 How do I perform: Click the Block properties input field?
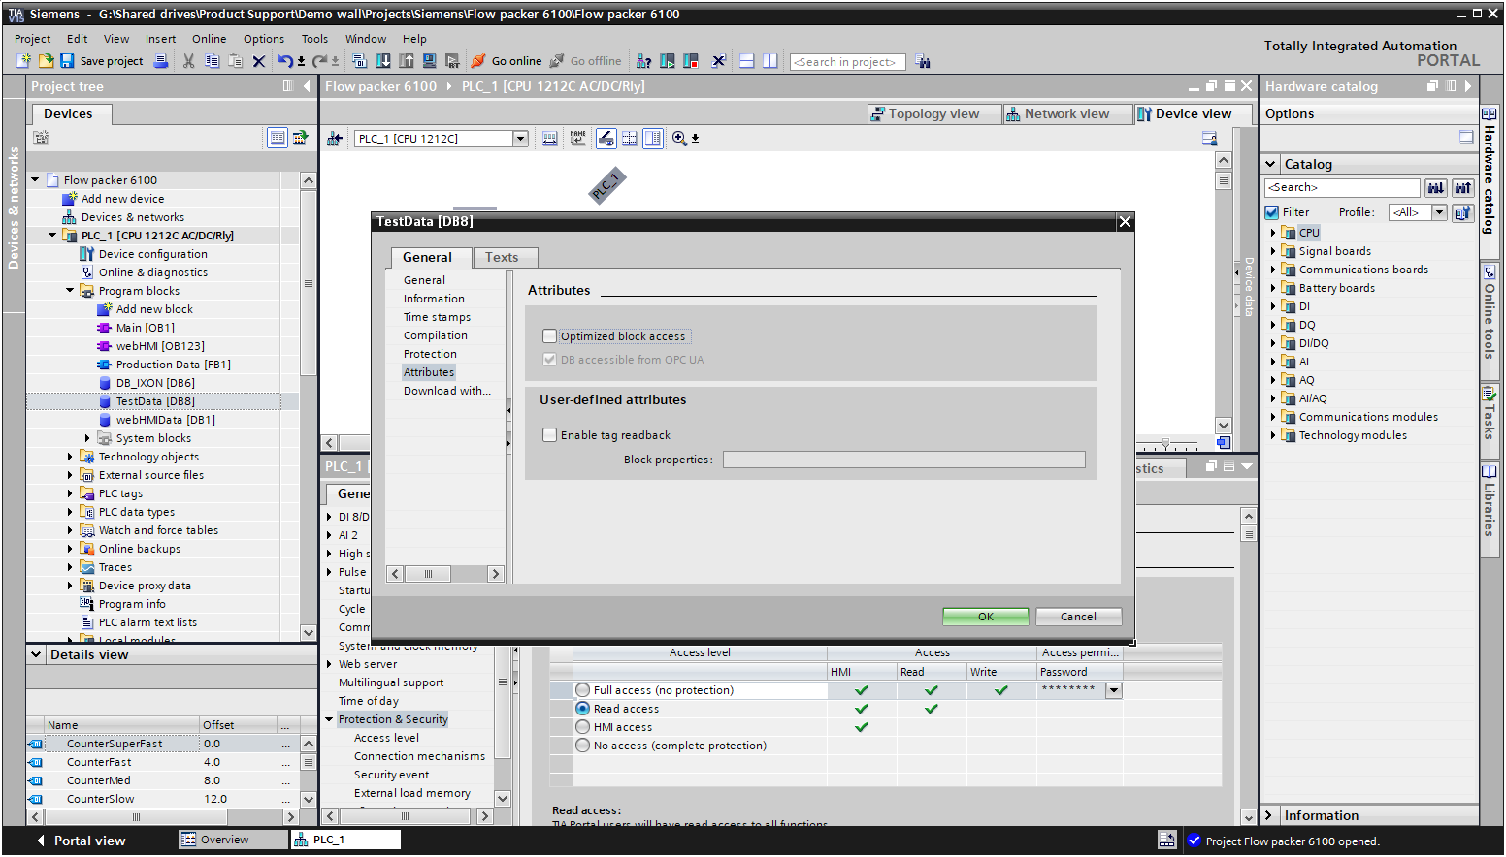[903, 460]
